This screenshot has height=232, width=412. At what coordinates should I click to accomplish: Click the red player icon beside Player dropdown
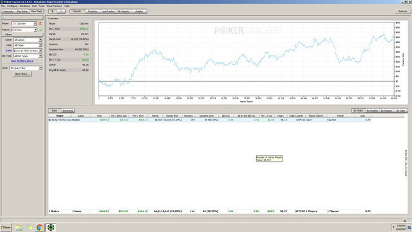[40, 23]
